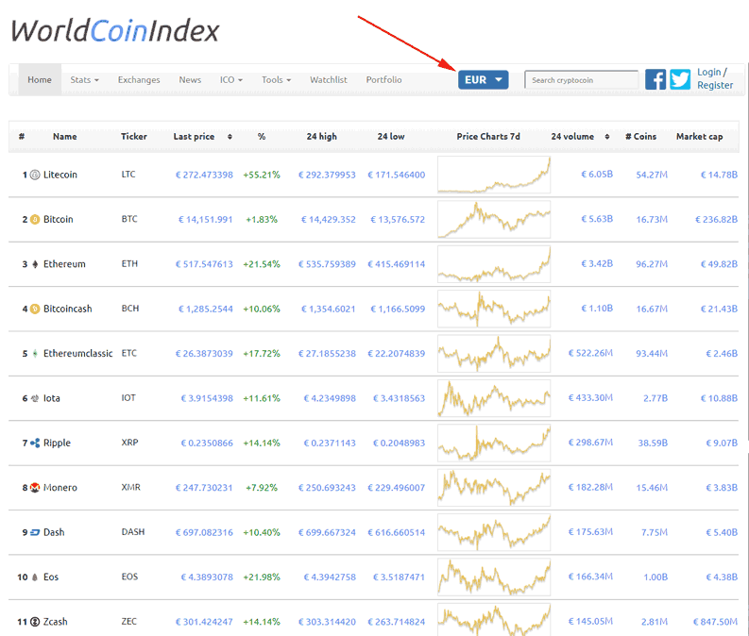This screenshot has width=749, height=636.
Task: Expand the Stats menu
Action: point(84,79)
